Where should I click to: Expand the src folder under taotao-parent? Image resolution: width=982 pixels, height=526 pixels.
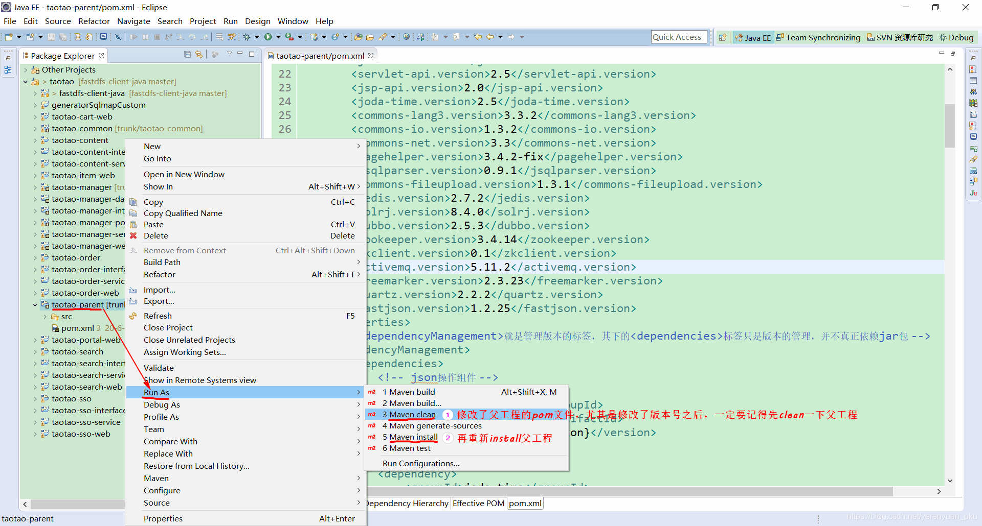point(44,317)
